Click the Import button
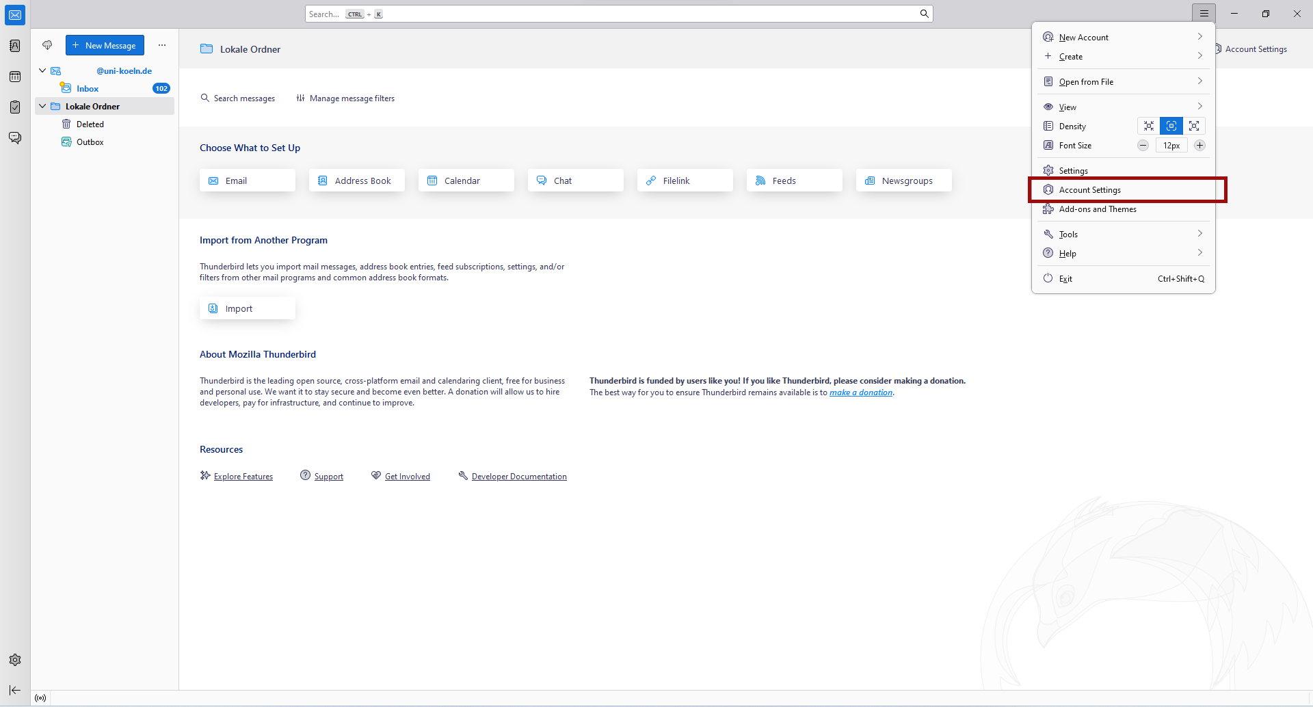This screenshot has height=707, width=1313. point(248,308)
